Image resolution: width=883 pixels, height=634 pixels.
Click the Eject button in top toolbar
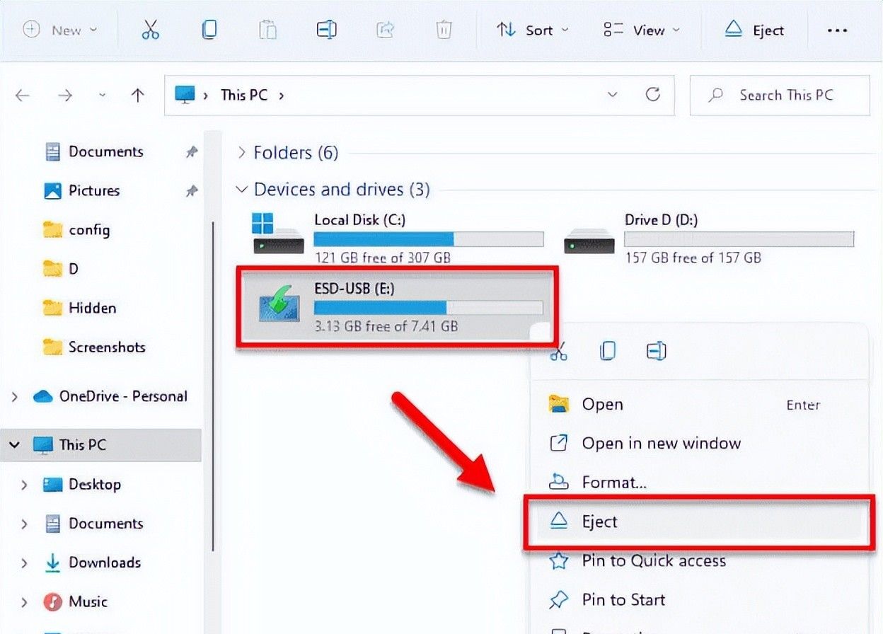point(754,30)
